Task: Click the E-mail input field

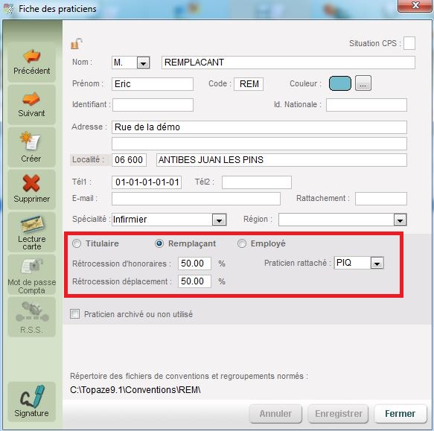Action: point(196,199)
